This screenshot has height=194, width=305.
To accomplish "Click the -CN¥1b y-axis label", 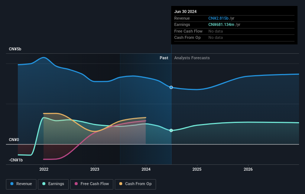I will coord(16,160).
